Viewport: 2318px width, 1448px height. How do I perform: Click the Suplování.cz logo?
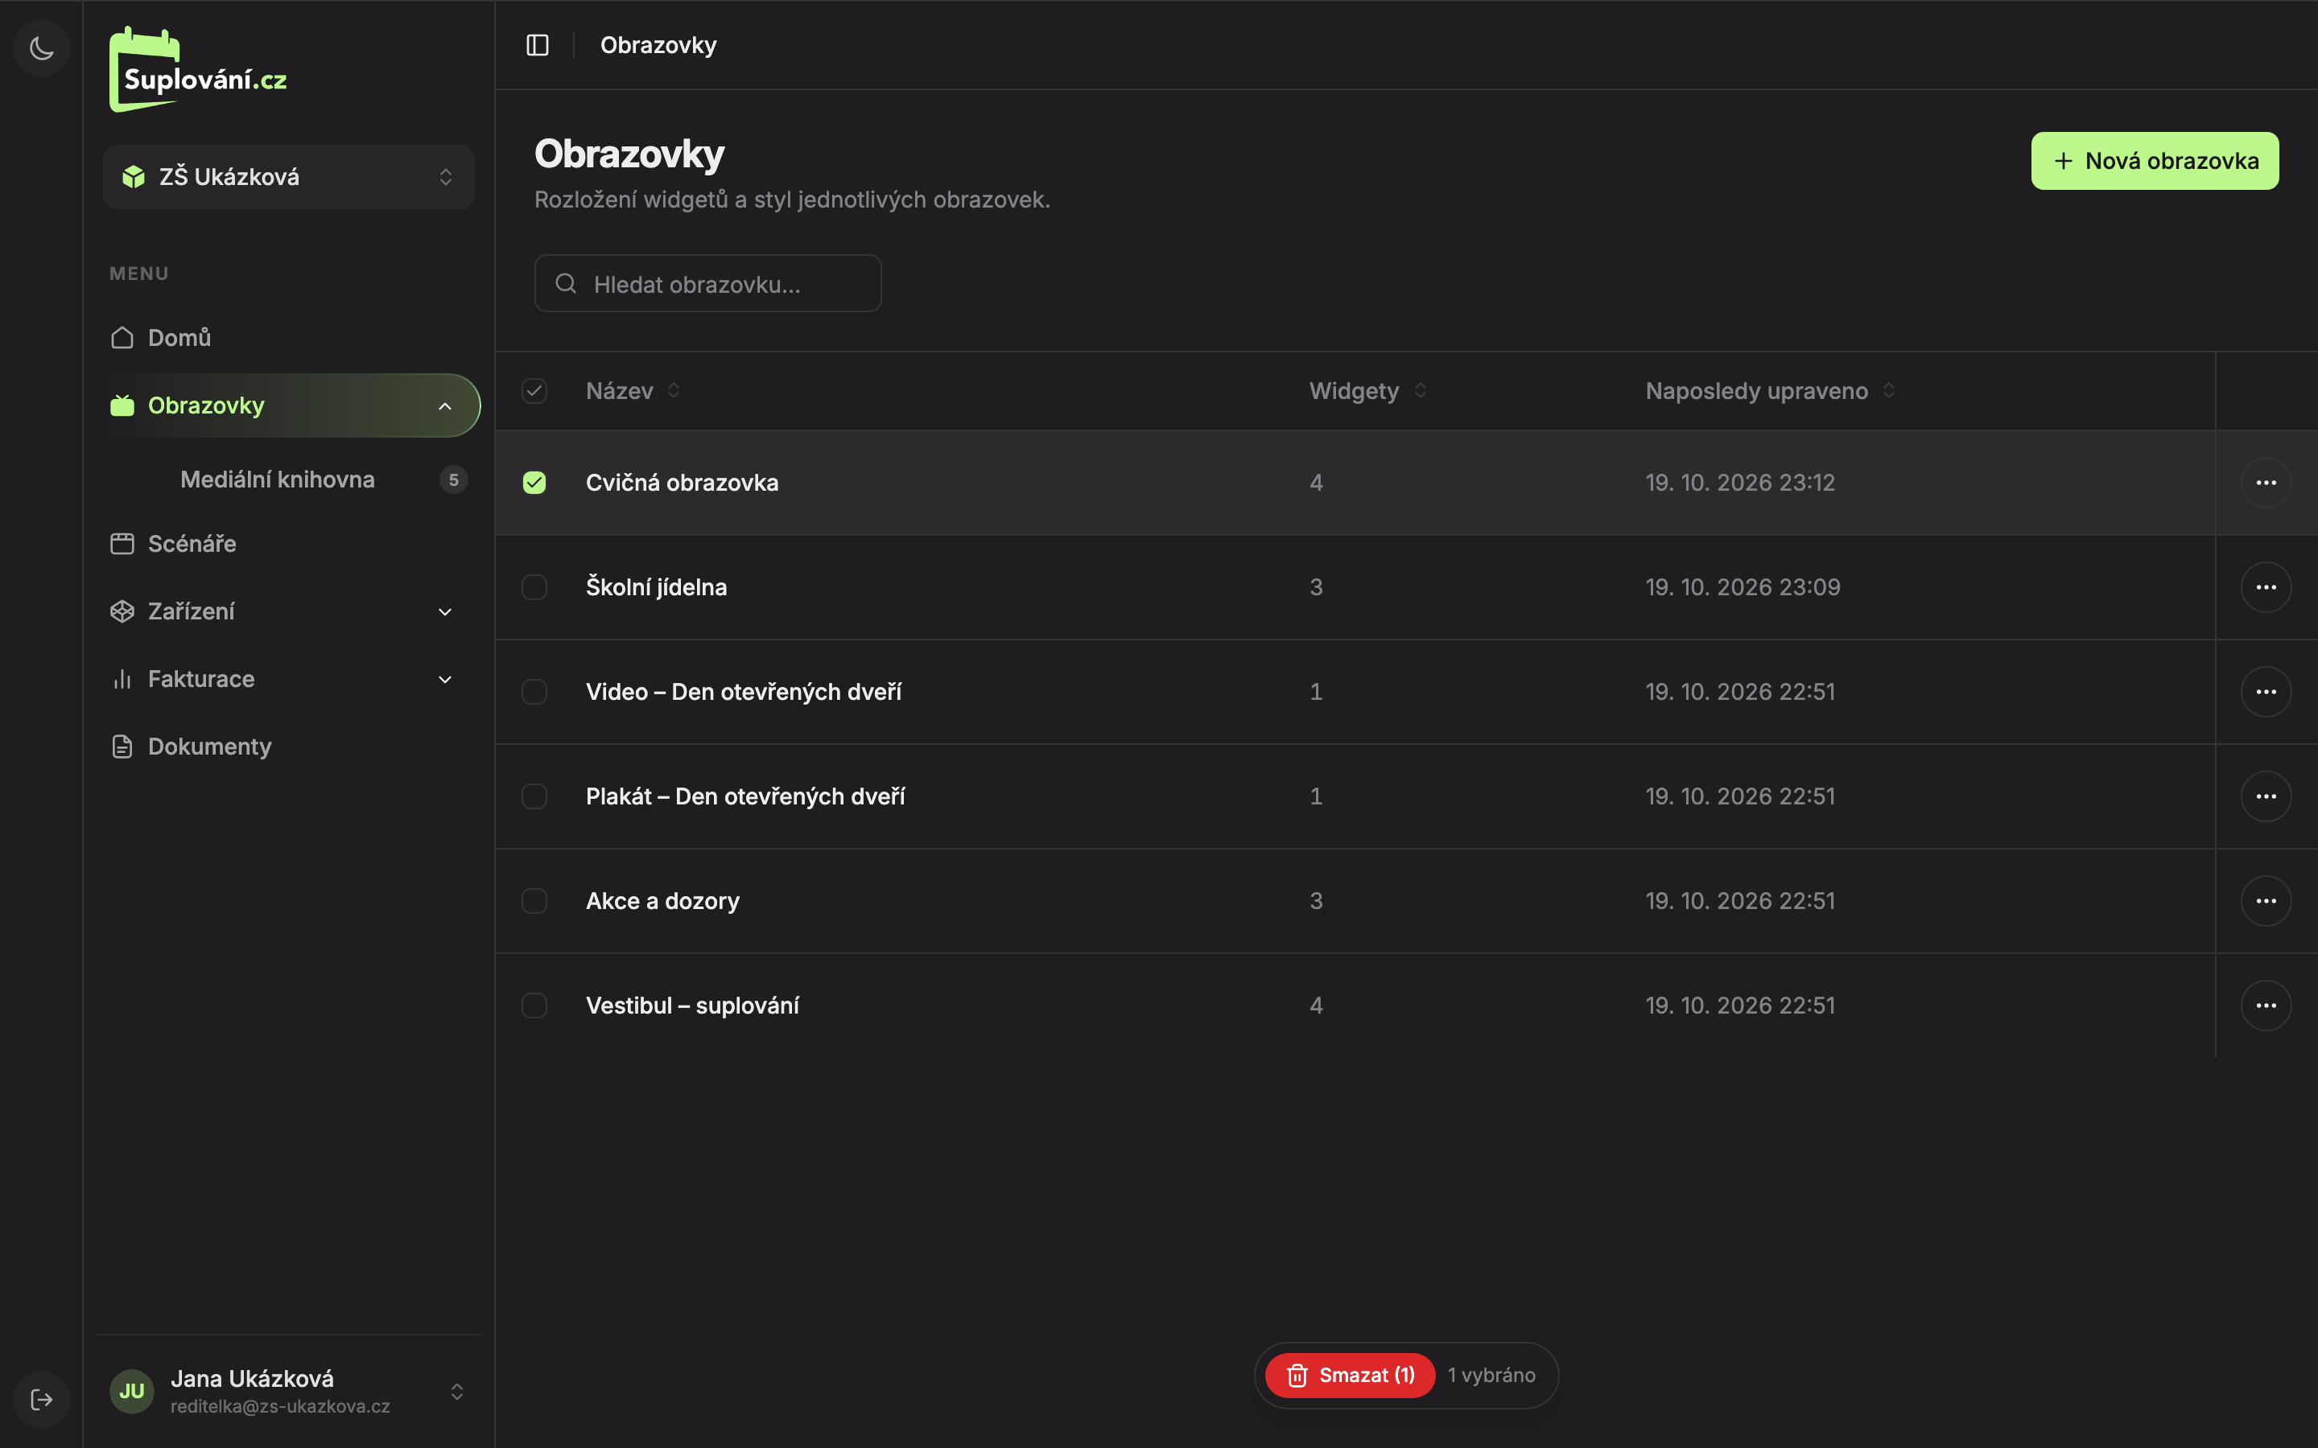[x=198, y=70]
